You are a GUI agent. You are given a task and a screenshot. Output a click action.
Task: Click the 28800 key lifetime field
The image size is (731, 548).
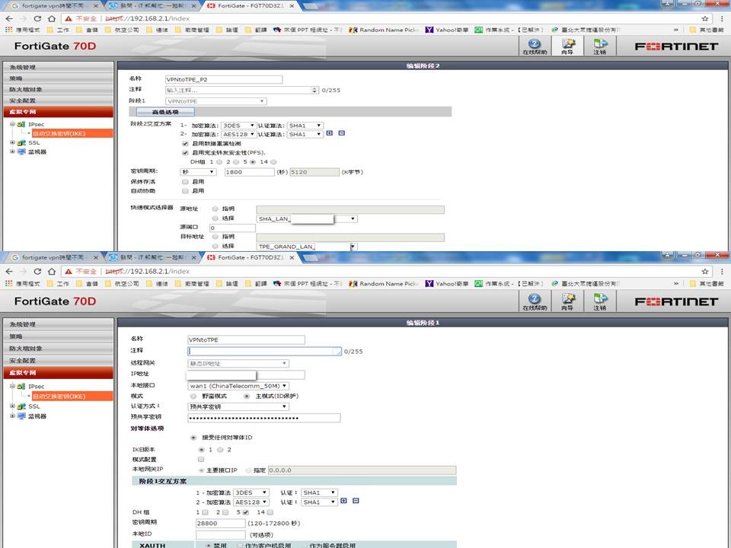click(x=221, y=524)
